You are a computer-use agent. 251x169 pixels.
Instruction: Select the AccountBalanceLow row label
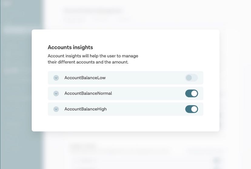(85, 78)
